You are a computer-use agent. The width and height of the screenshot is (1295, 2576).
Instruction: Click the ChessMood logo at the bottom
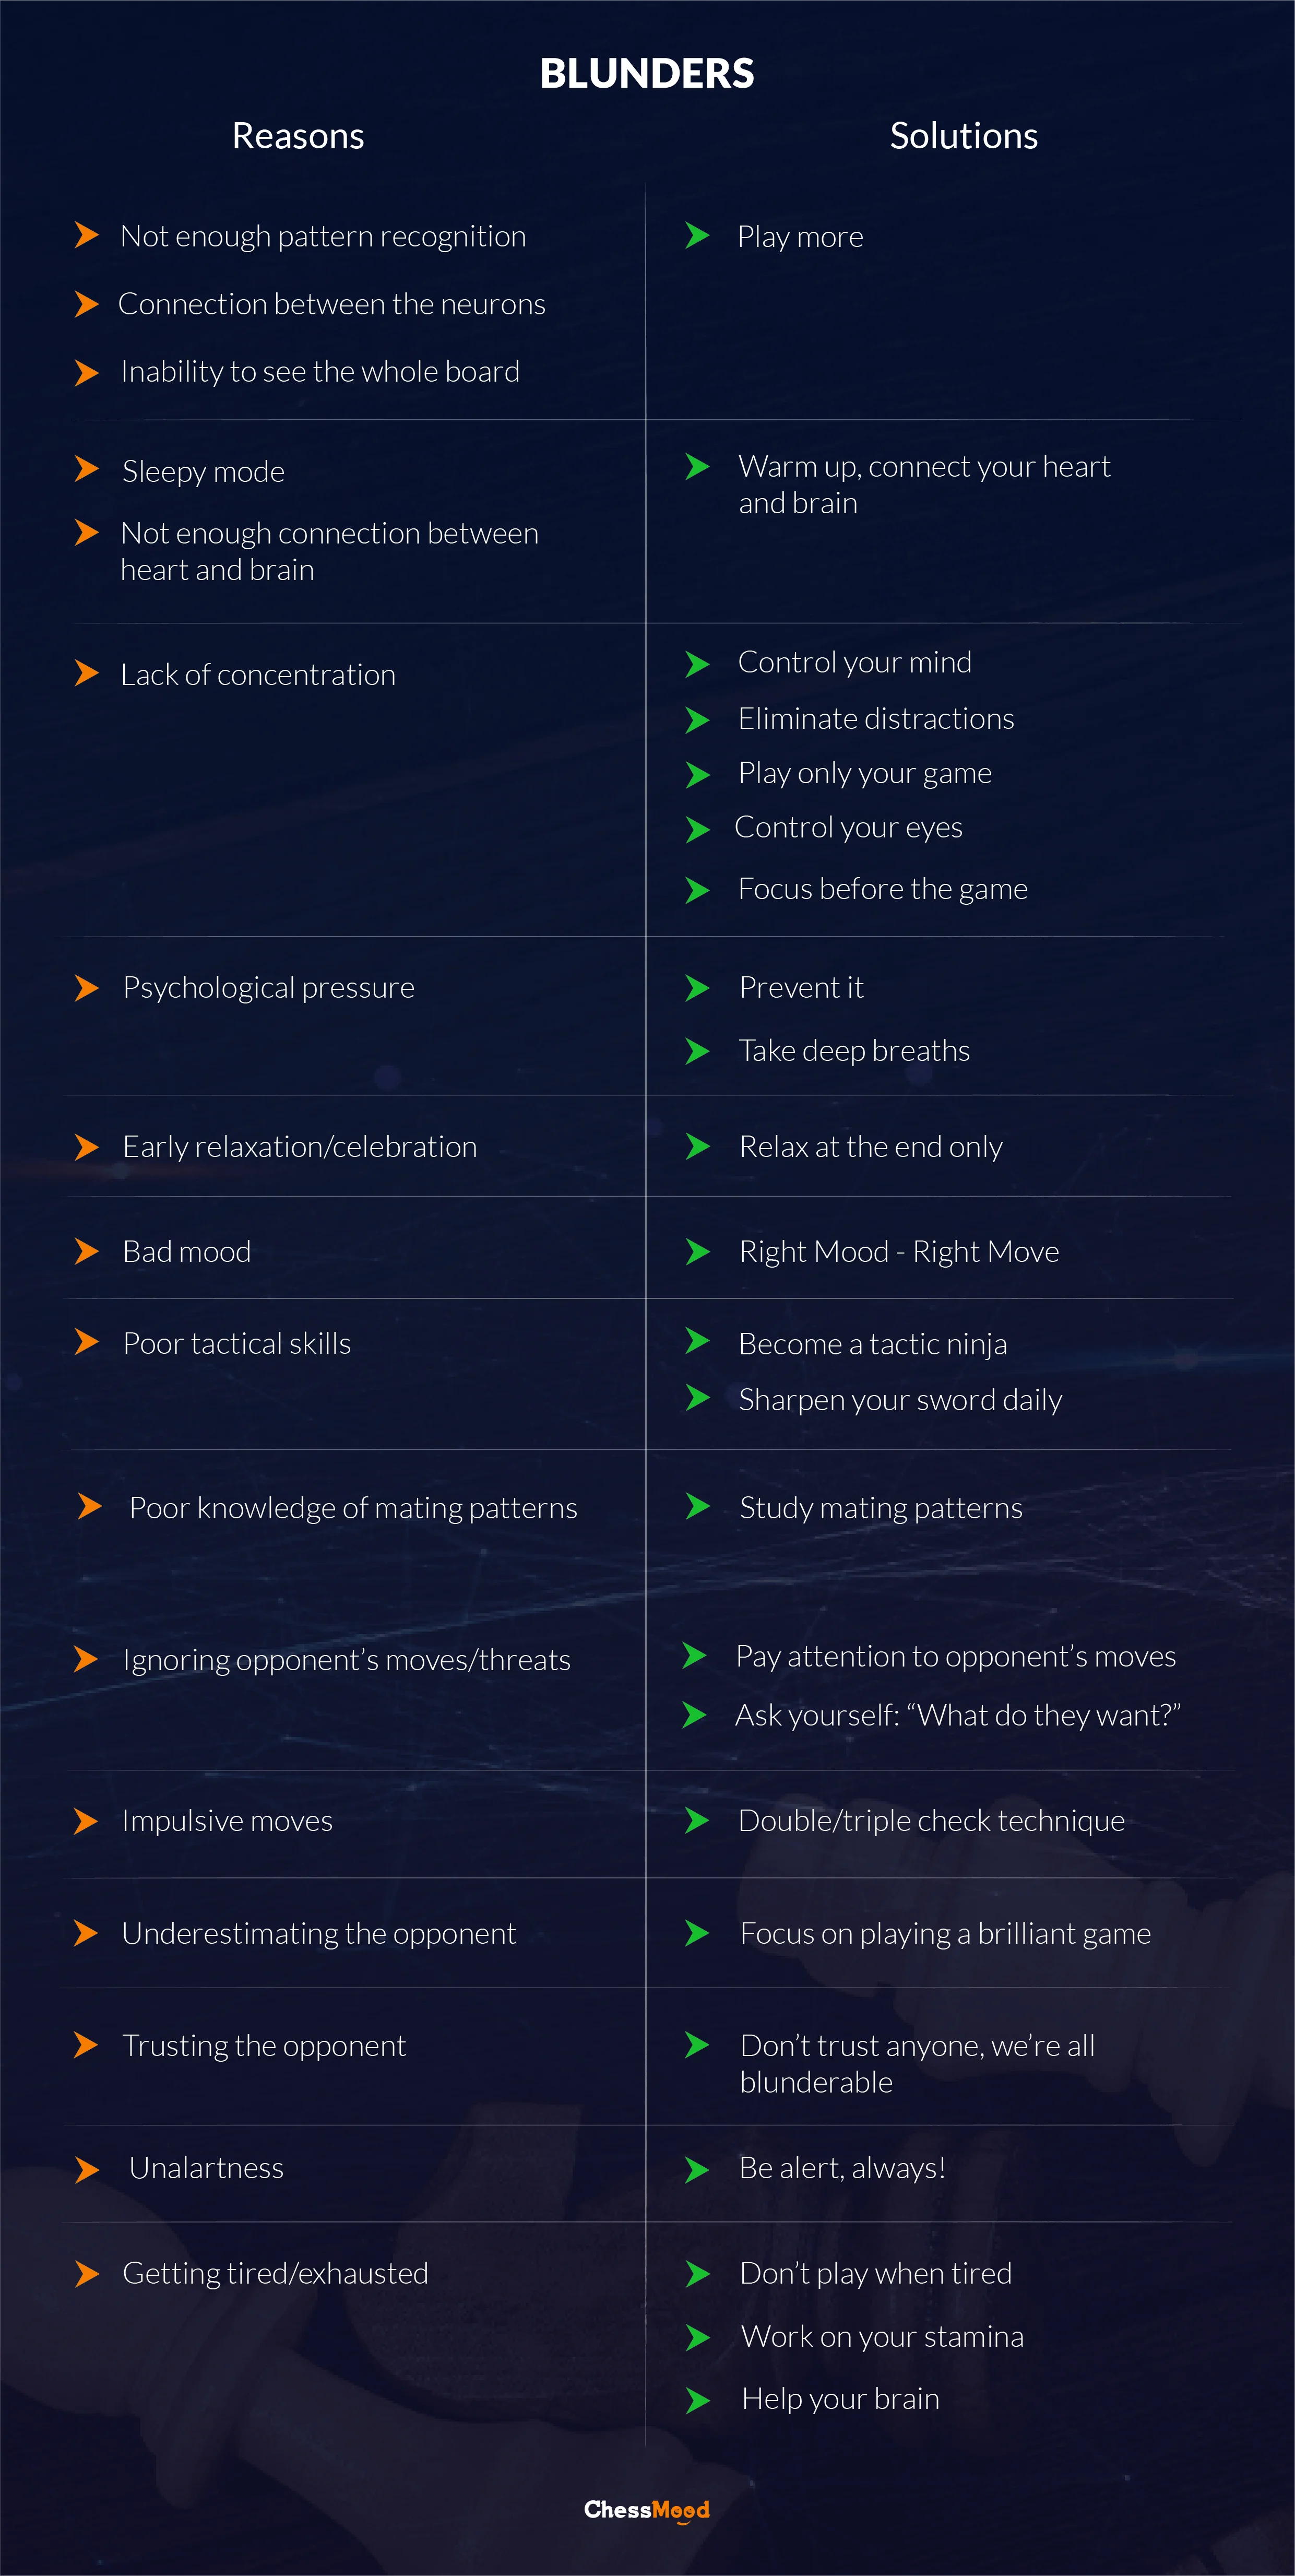click(x=647, y=2510)
